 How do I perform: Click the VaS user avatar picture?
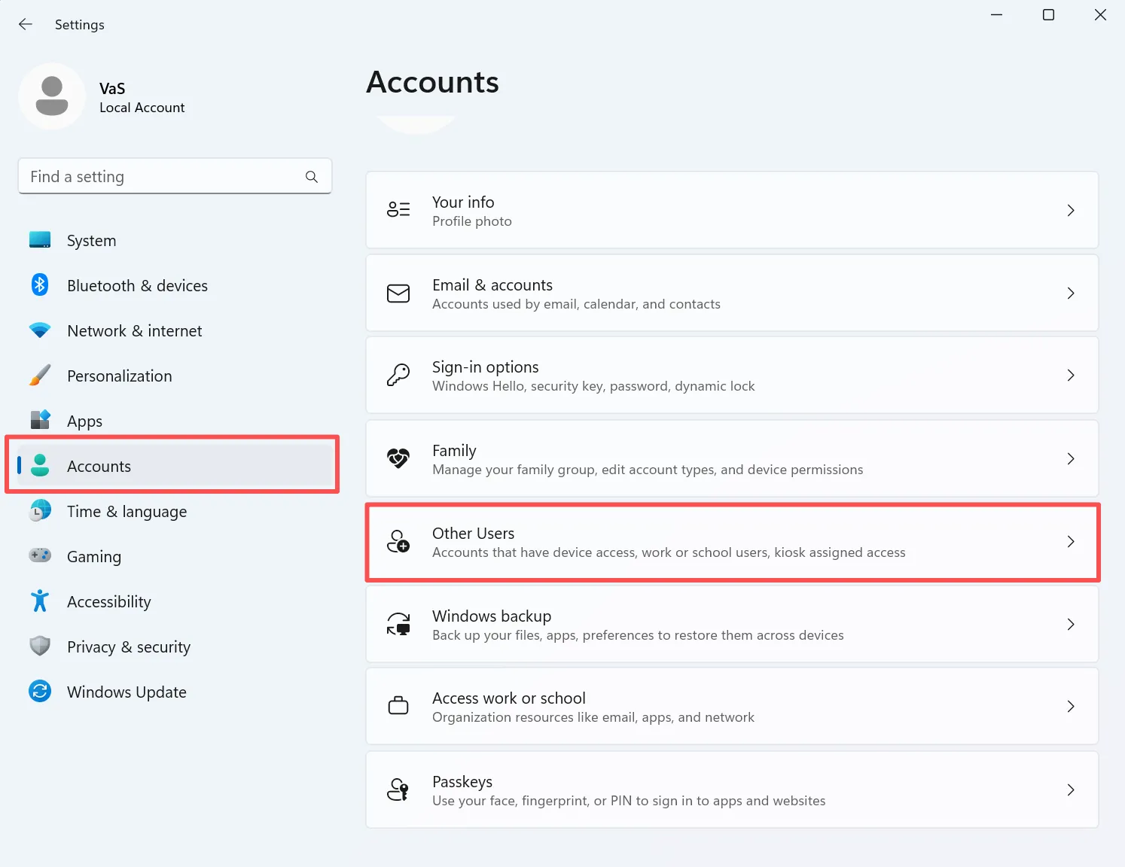pos(52,96)
